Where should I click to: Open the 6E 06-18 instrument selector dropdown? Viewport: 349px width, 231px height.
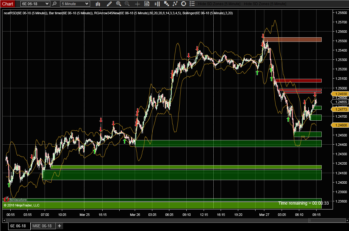[x=35, y=4]
